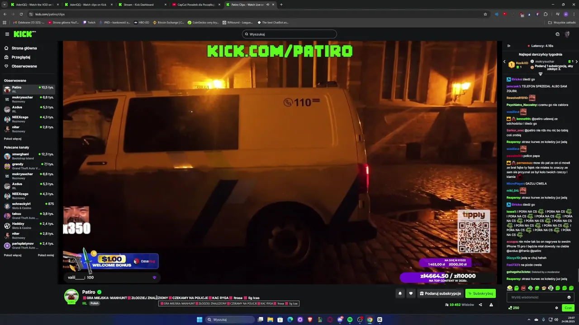Bookmark this page with star icon
Screen dimensions: 579x325
pos(485,14)
